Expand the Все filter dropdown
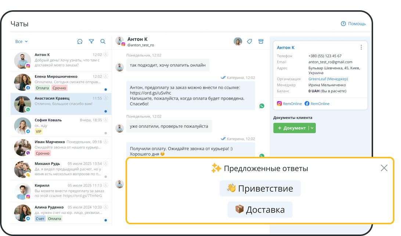 tap(19, 41)
